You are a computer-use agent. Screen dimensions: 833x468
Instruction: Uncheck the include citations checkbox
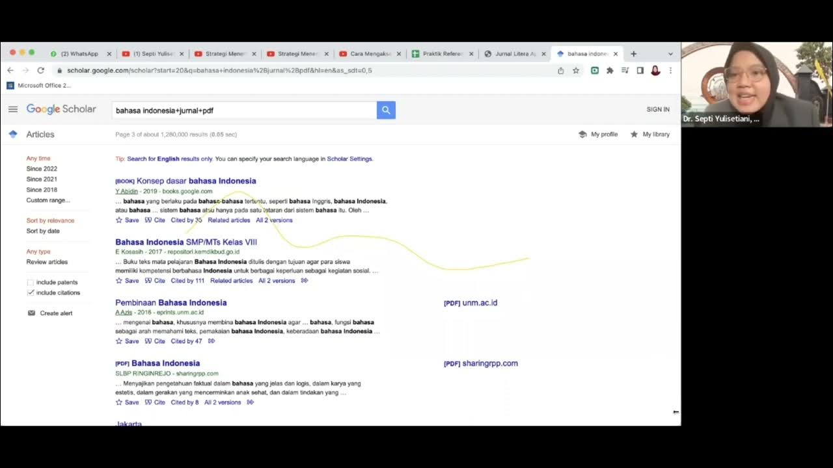[31, 293]
